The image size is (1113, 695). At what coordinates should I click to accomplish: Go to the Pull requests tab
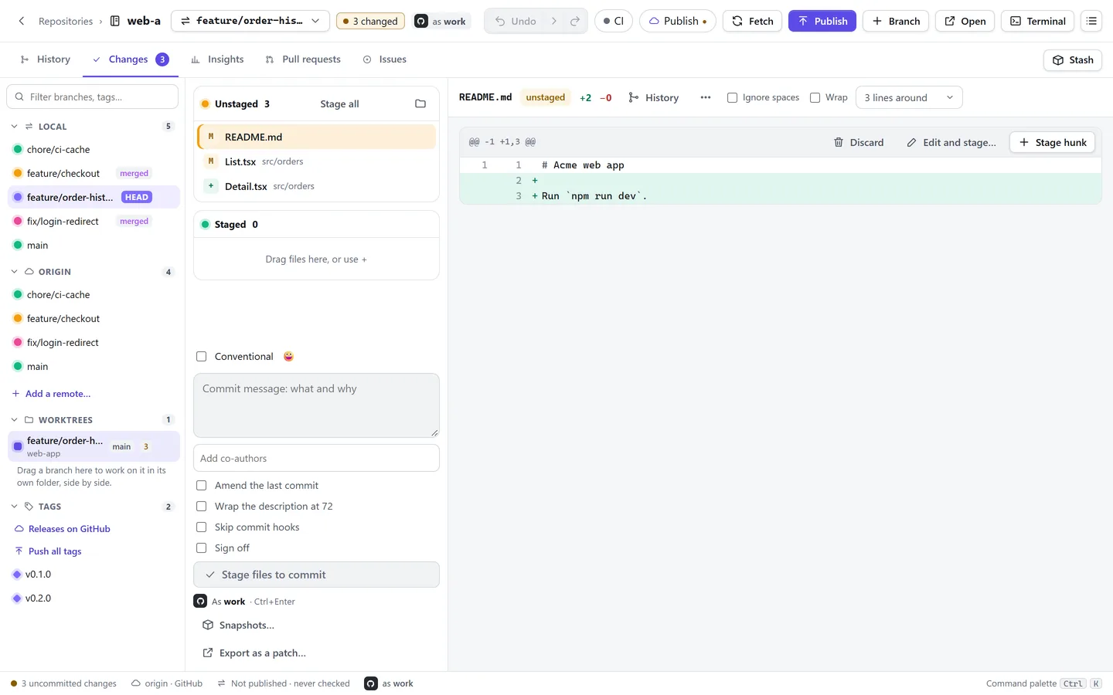pos(303,59)
